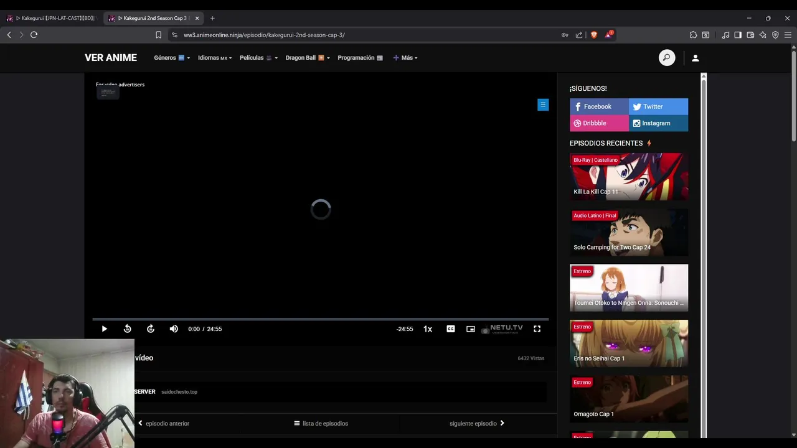Open the user account icon
Viewport: 797px width, 448px height.
[696, 58]
